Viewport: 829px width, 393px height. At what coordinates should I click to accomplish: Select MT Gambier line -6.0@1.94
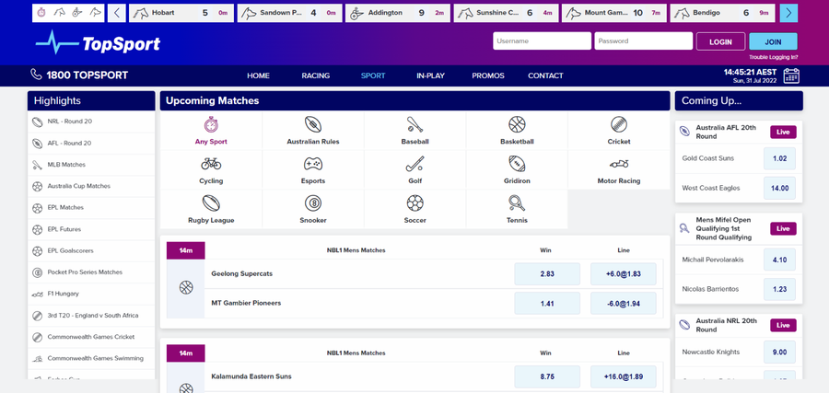(x=624, y=303)
